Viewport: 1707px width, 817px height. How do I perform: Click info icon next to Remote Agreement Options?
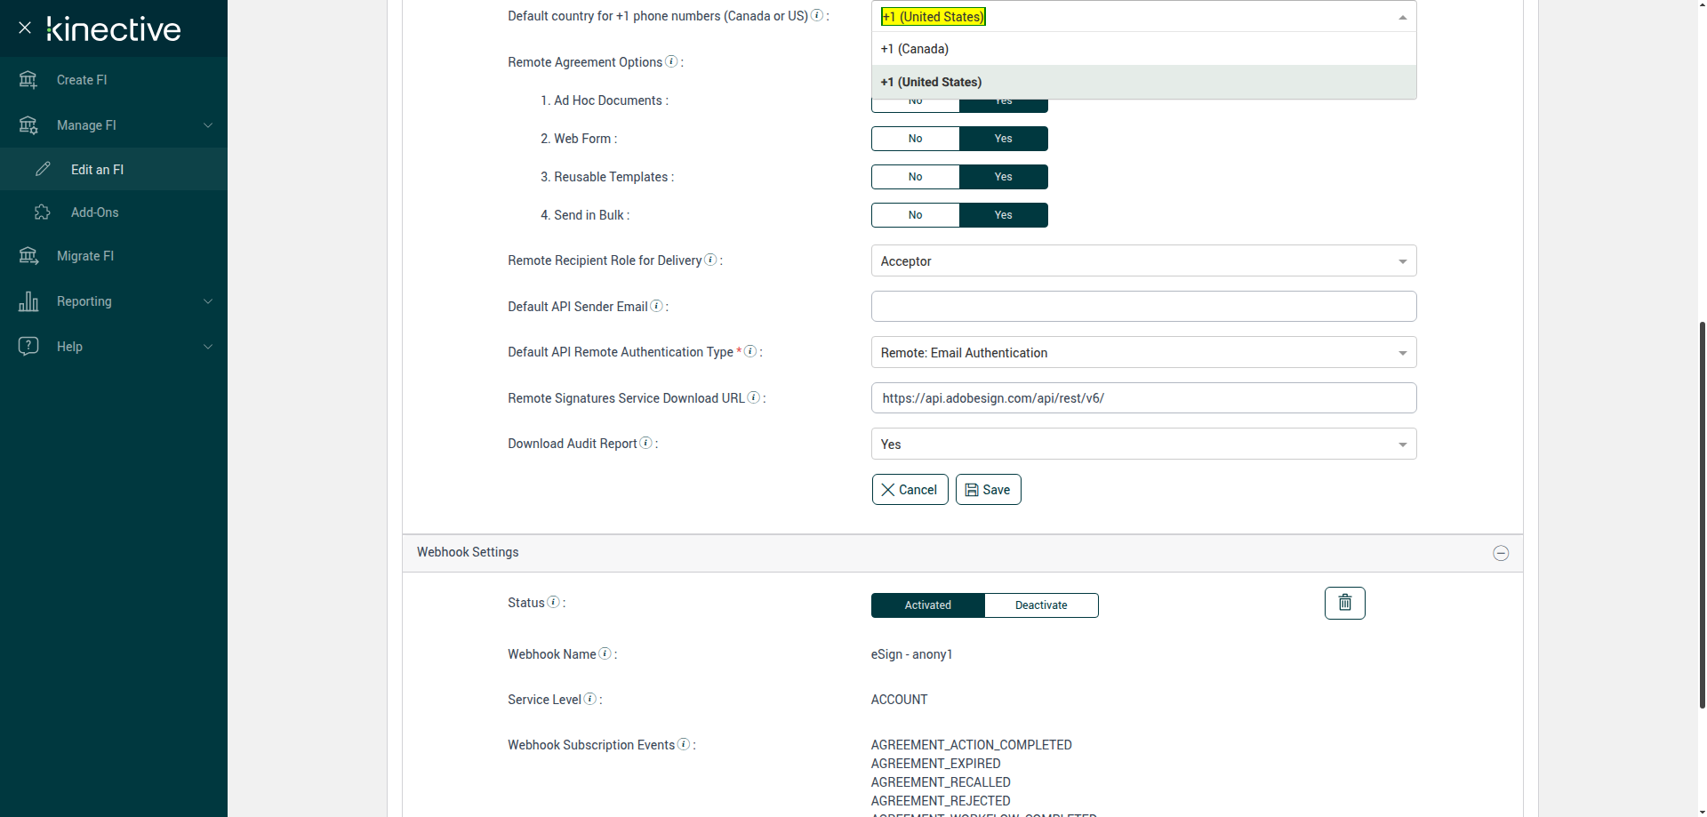(x=671, y=61)
